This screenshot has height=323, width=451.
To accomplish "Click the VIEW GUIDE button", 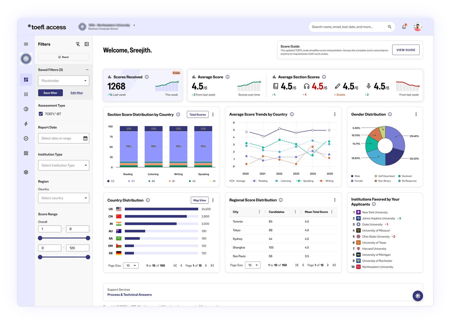I will pos(406,50).
